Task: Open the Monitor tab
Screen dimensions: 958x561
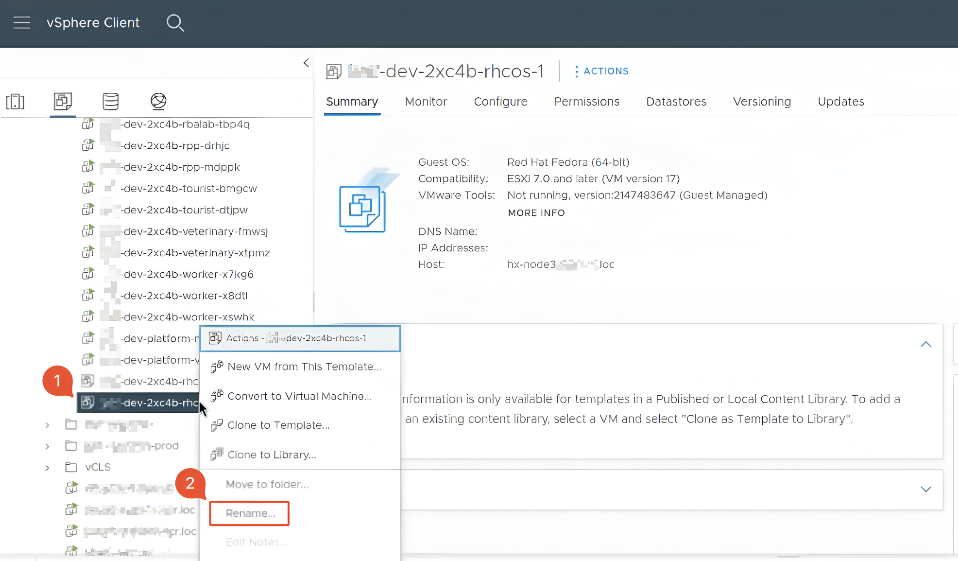Action: tap(426, 102)
